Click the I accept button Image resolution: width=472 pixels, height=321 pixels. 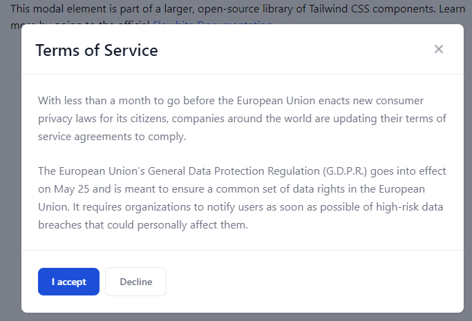[68, 282]
